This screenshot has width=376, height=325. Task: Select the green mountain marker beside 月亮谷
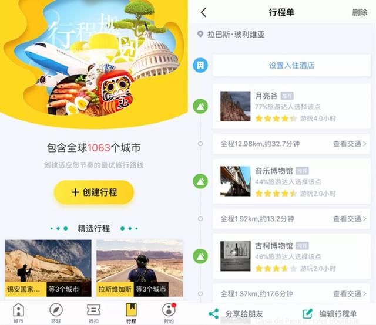click(200, 106)
